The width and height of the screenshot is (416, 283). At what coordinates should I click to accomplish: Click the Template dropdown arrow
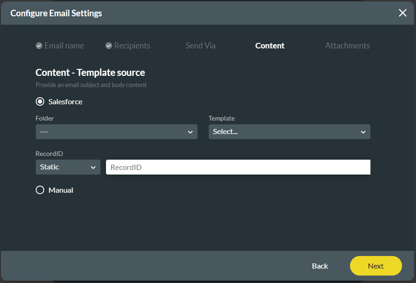point(363,132)
